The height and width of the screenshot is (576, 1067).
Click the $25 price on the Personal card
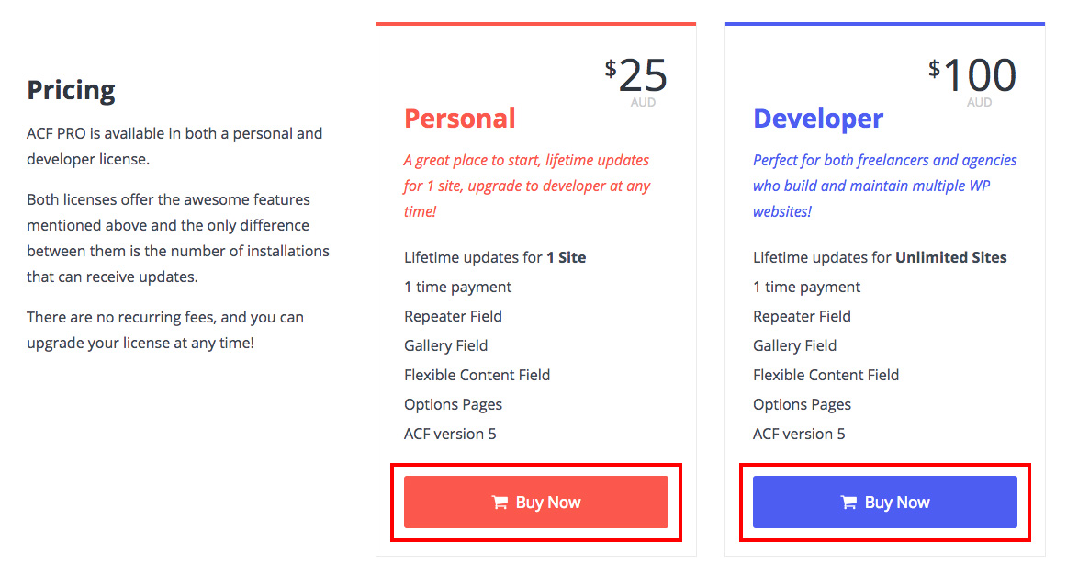click(x=636, y=75)
